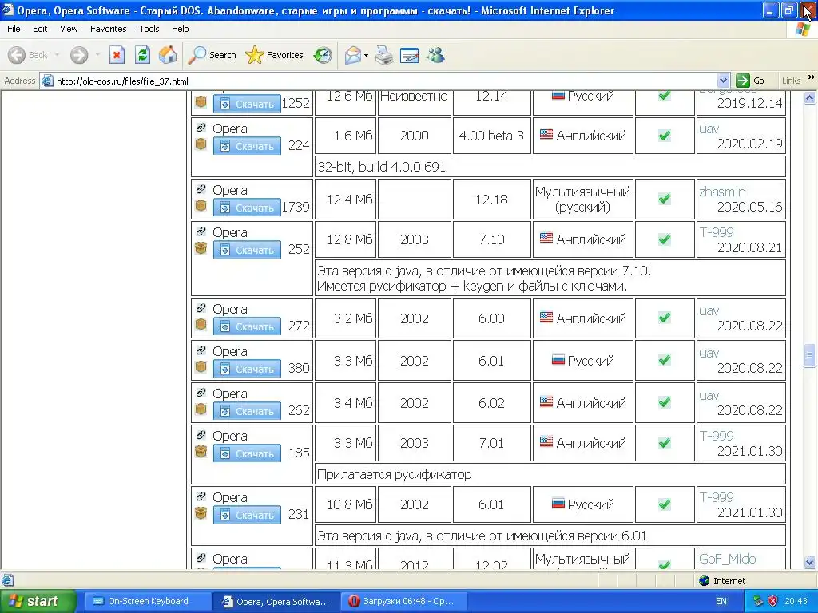The height and width of the screenshot is (613, 818).
Task: Open the Search toolbar button
Action: click(x=212, y=55)
